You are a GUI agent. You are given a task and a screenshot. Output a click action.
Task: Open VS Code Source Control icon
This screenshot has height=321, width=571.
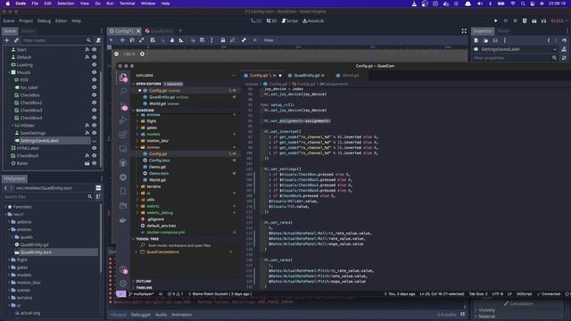(x=123, y=106)
